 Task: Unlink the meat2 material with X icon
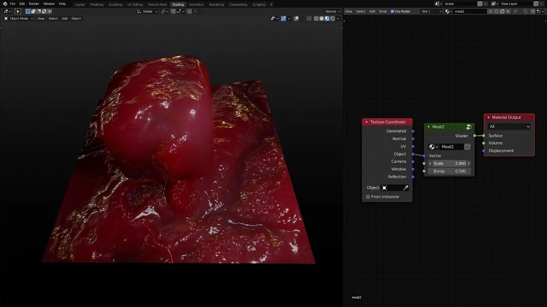[x=508, y=12]
